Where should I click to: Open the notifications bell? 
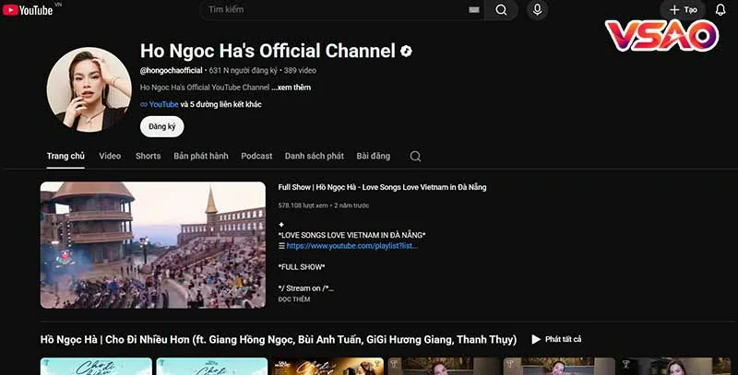[x=720, y=10]
